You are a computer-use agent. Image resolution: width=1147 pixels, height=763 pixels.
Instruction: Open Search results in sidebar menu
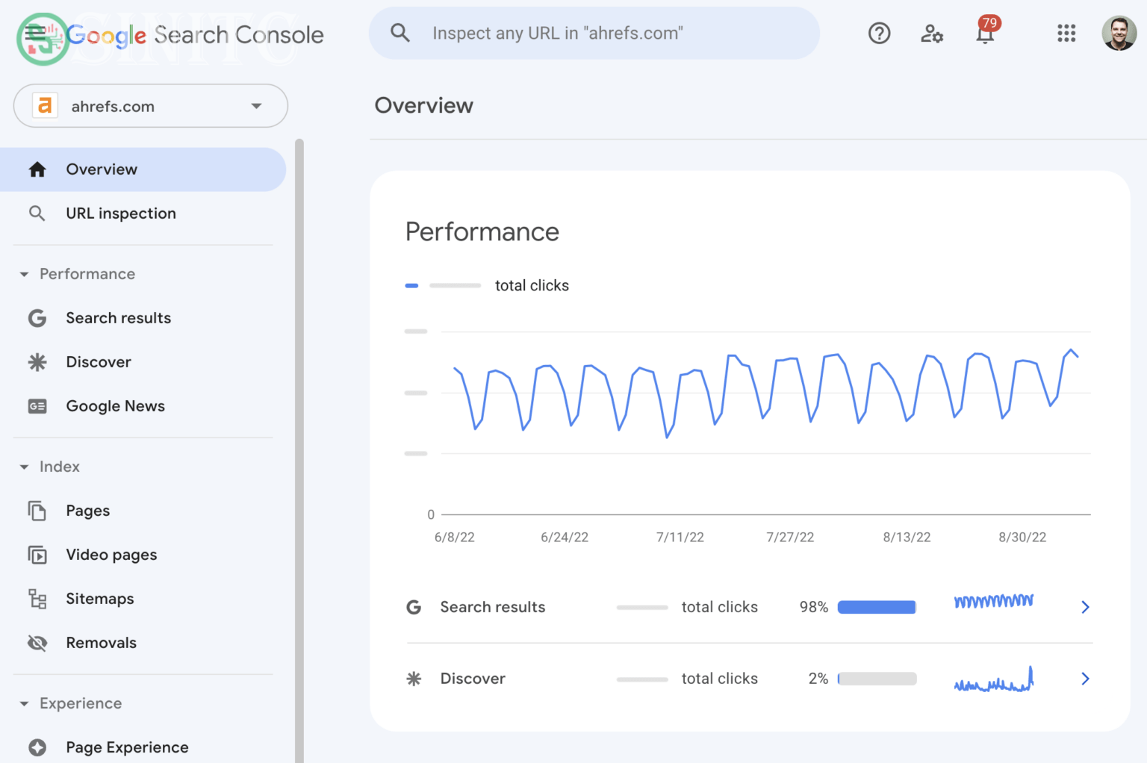143,318
